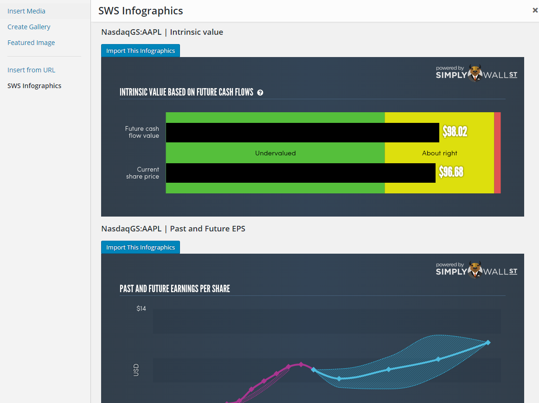Click the About right label on yellow zone
539x403 pixels.
440,153
